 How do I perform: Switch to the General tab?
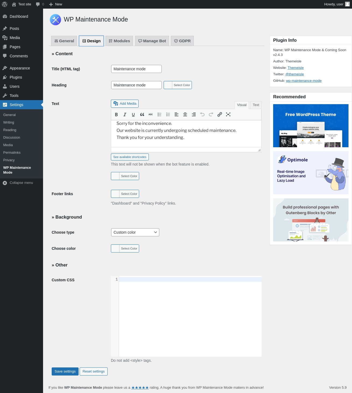pos(64,41)
